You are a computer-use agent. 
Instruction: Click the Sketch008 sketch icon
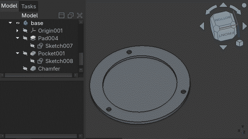[40, 61]
